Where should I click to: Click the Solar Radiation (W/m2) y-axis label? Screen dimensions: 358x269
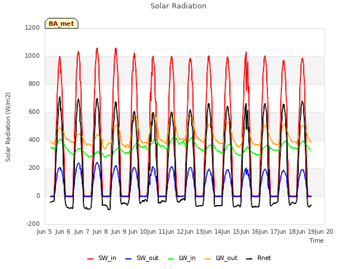[x=8, y=127]
